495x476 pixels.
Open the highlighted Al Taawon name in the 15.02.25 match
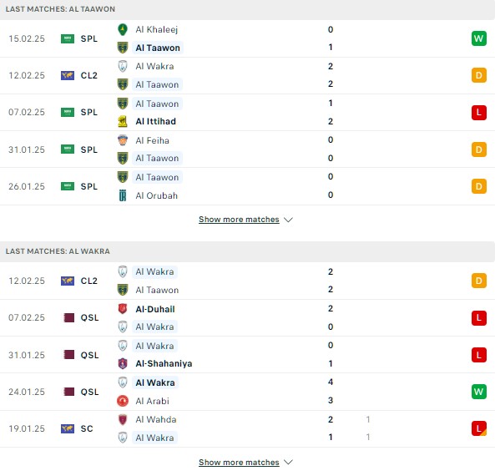[x=158, y=48]
